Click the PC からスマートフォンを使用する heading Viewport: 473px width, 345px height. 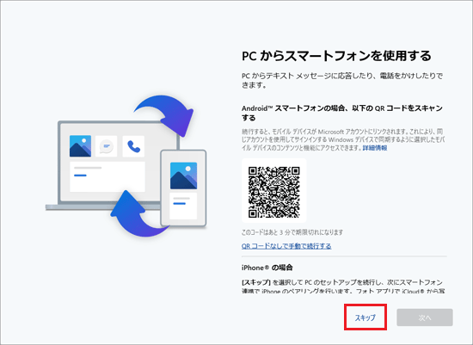point(336,56)
